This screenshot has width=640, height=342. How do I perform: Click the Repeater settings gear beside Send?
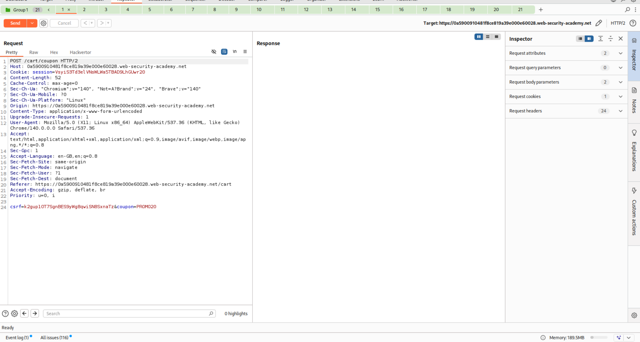tap(44, 23)
